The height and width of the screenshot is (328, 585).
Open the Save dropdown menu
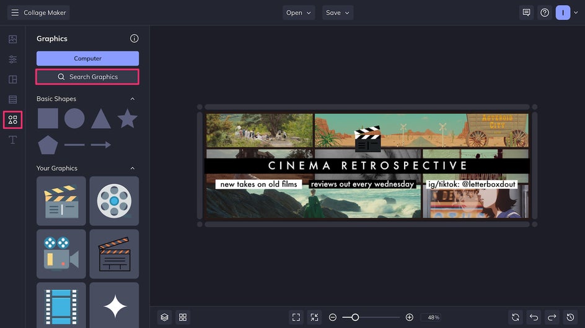tap(338, 12)
